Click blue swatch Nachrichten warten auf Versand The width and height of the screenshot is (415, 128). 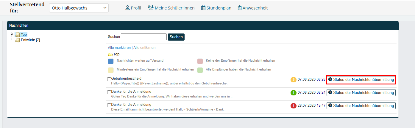click(x=111, y=61)
